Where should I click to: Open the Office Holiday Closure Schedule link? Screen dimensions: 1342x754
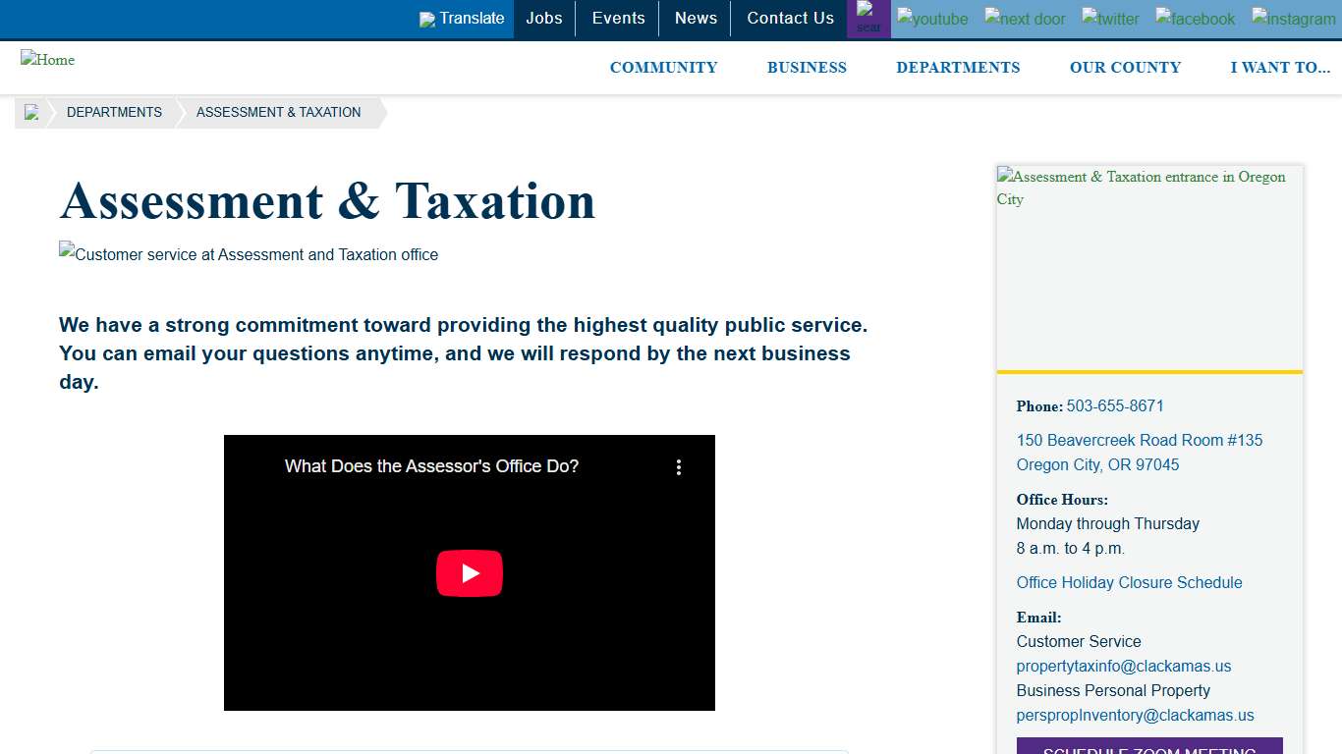point(1129,582)
